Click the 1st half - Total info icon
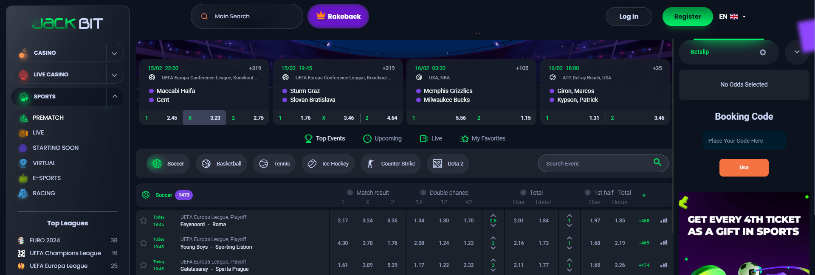Viewport: 815px width, 275px height. 588,193
